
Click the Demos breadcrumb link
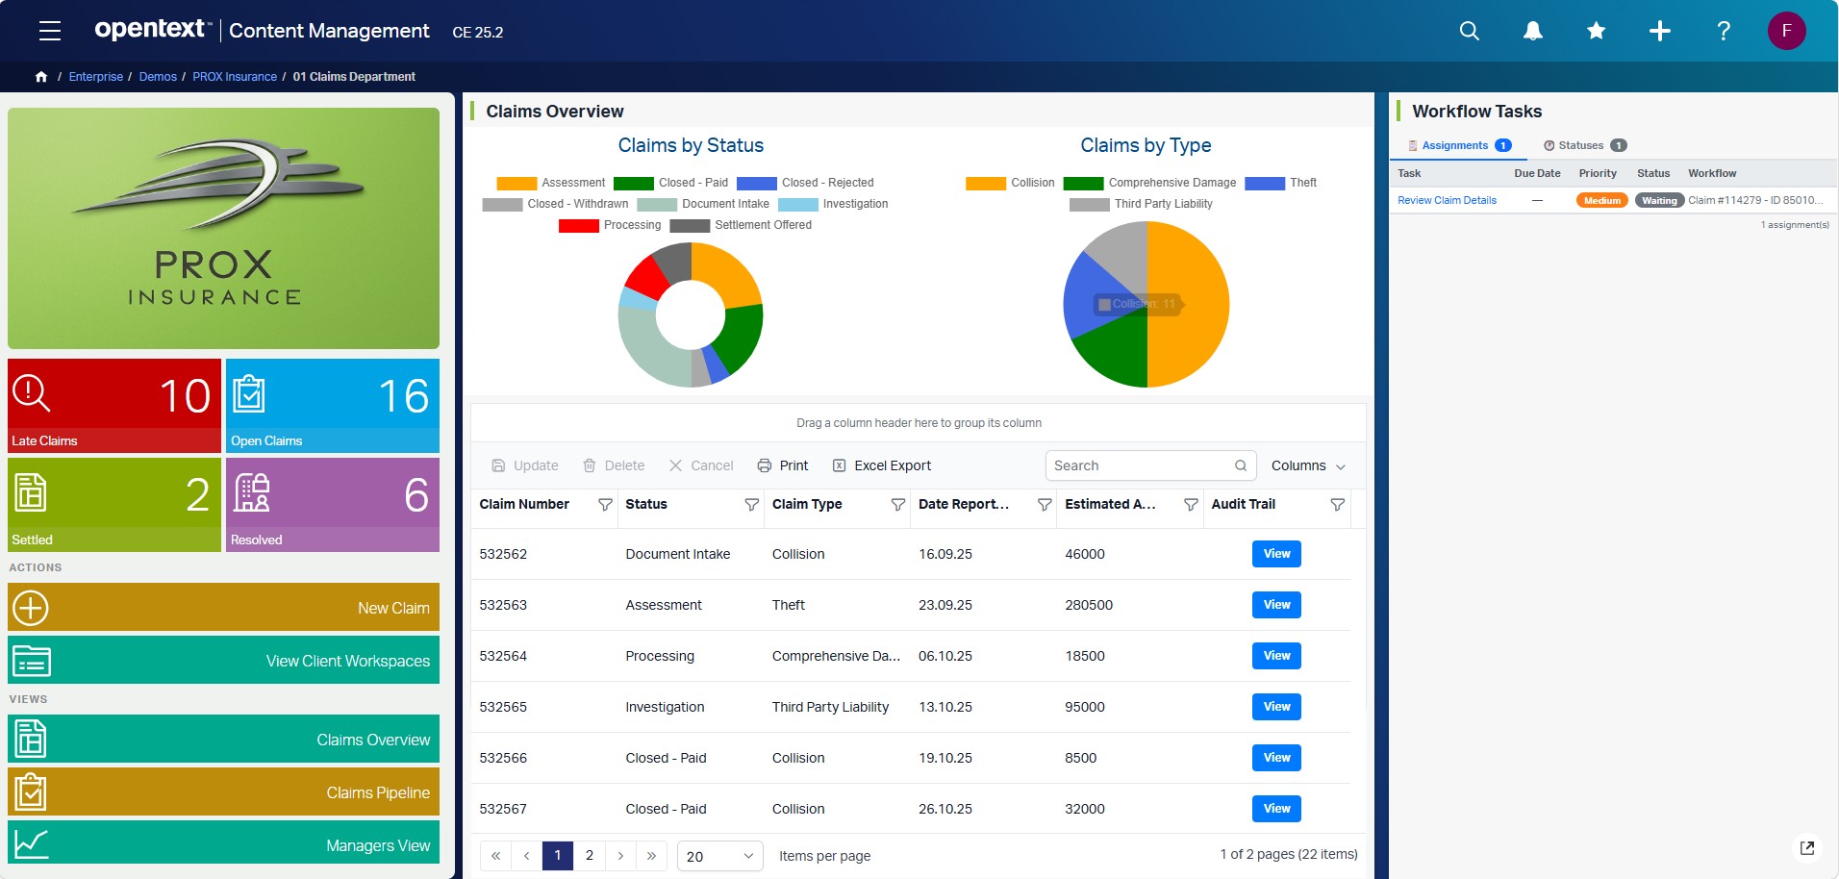[158, 77]
